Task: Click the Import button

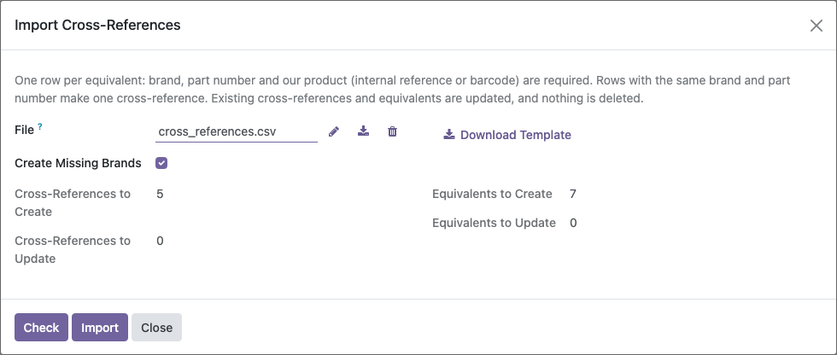Action: (100, 328)
